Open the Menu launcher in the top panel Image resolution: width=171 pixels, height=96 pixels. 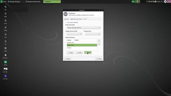[3, 2]
